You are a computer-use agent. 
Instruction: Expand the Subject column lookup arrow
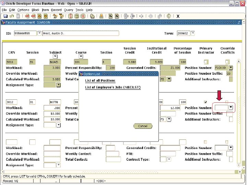pyautogui.click(x=55, y=57)
